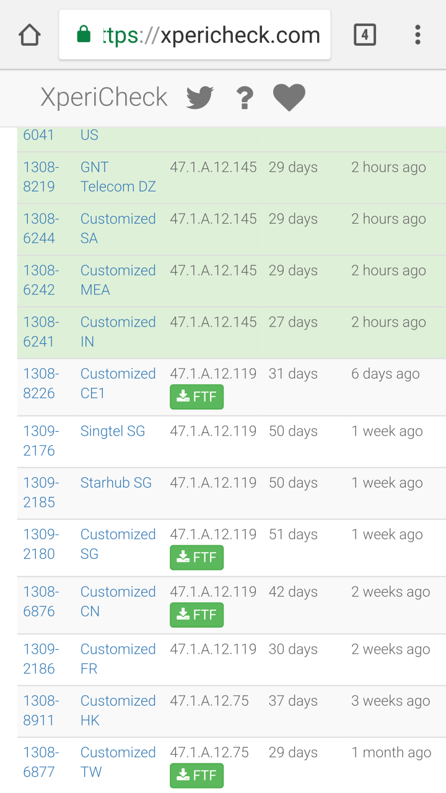Tap the heart donate icon
This screenshot has height=793, width=446.
coord(289,98)
